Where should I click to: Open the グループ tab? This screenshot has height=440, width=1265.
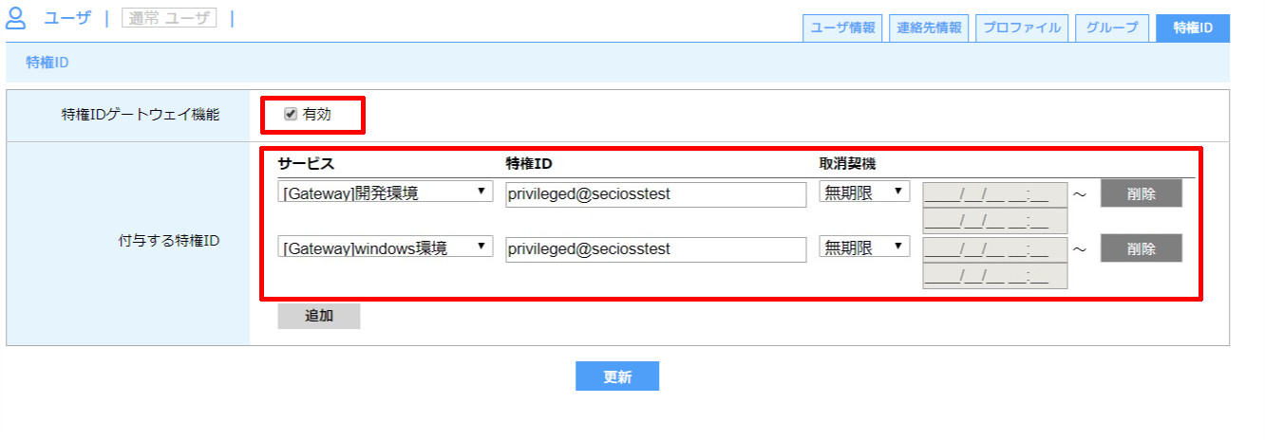(x=1112, y=27)
